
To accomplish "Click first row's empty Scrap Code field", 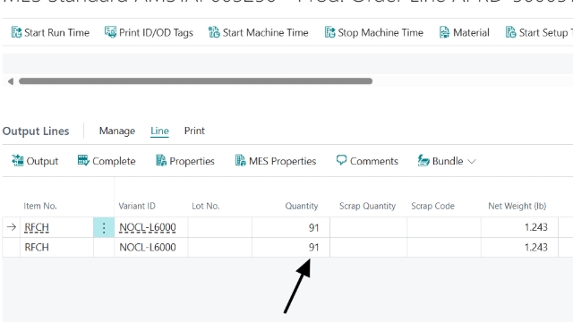I will (x=444, y=227).
